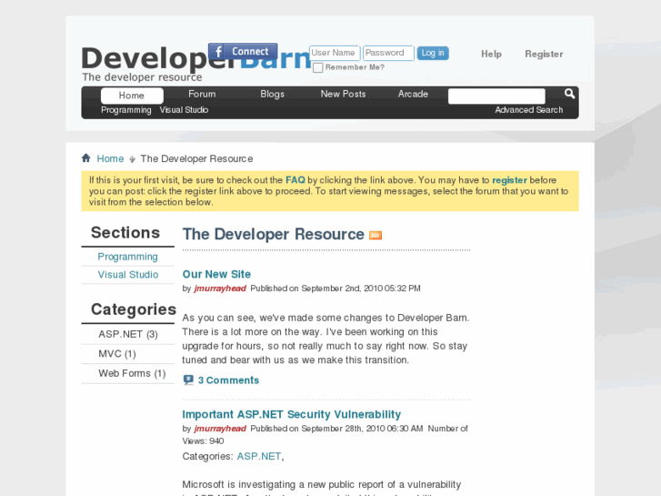This screenshot has height=496, width=661.
Task: Open the Register link in header
Action: click(544, 54)
